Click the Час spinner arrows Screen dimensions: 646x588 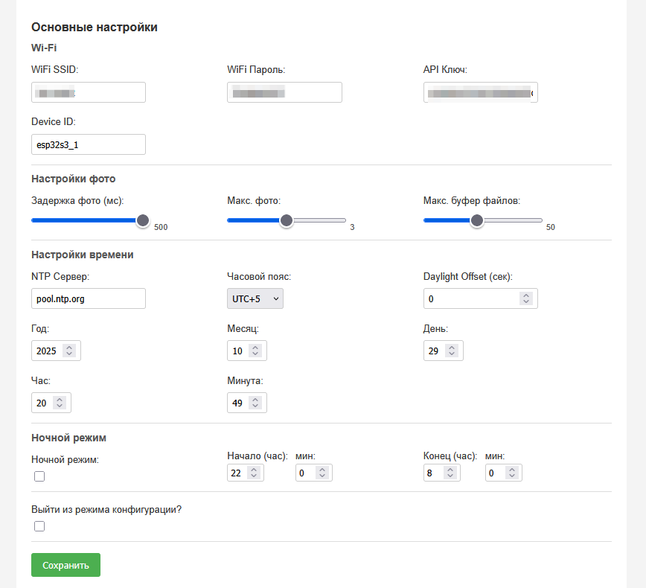[60, 403]
